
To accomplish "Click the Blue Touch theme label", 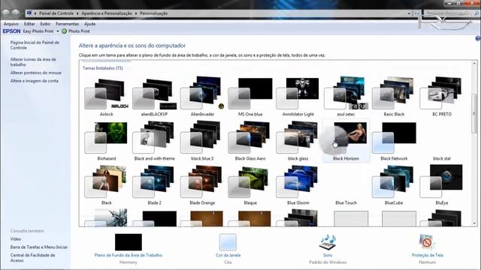I will [346, 202].
